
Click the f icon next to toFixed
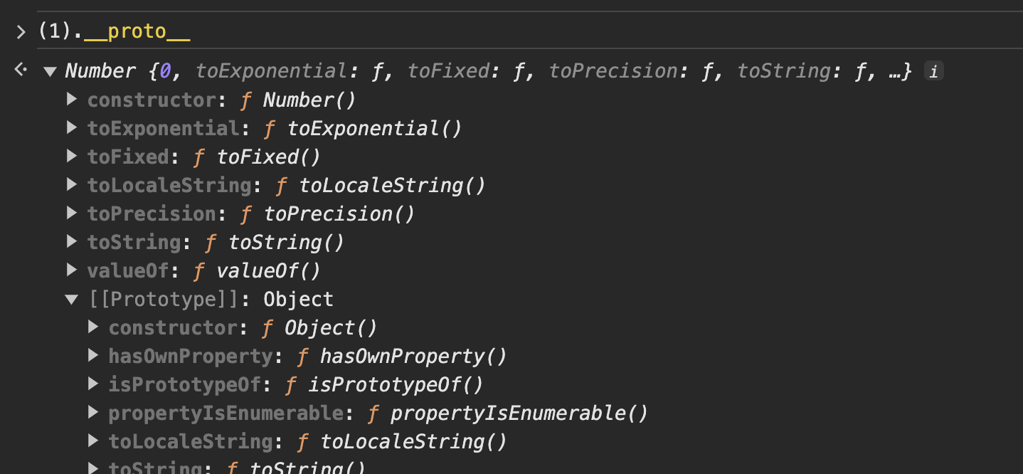point(198,157)
